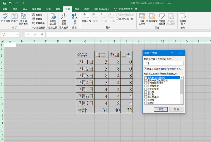
Task: Click formula bar cancel X icon
Action: pyautogui.click(x=28, y=34)
